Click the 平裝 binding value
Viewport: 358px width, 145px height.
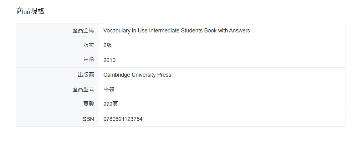(109, 89)
